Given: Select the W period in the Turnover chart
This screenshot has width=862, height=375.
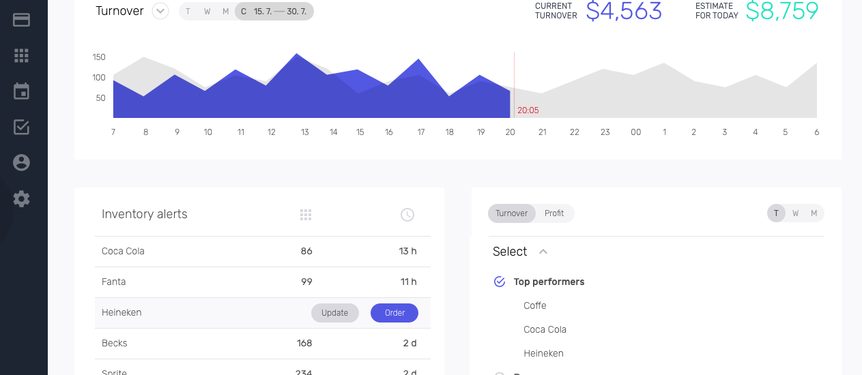Looking at the screenshot, I should (207, 12).
